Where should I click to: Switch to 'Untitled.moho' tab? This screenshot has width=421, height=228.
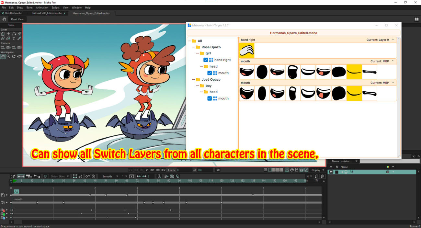point(14,13)
